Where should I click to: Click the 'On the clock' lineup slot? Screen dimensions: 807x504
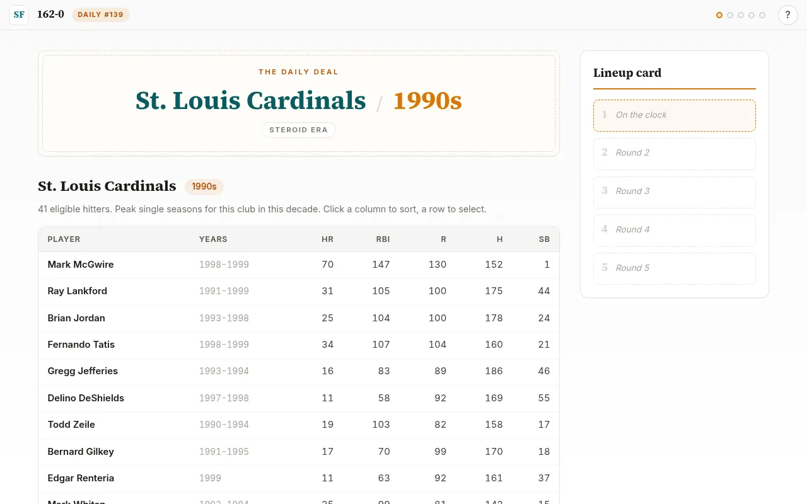(675, 115)
